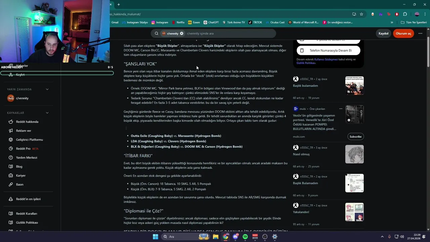Remove the r/vennity search filter chip
This screenshot has width=430, height=242.
[x=181, y=33]
